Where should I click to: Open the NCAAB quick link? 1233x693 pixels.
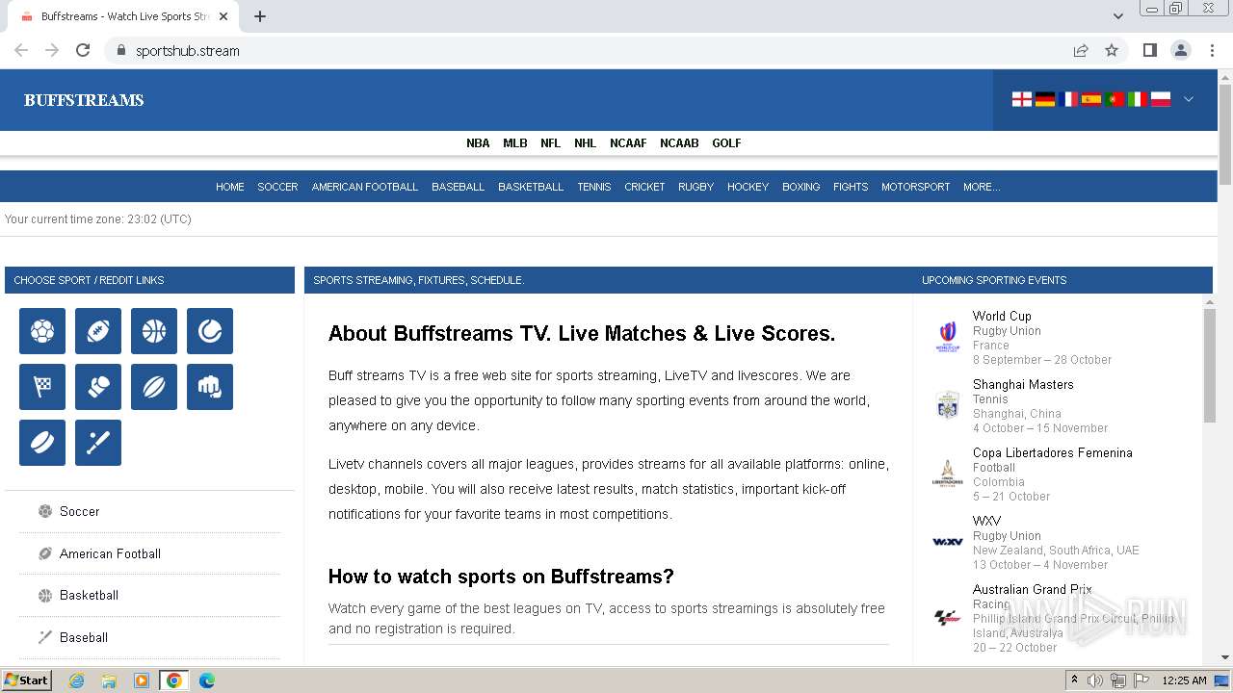click(x=679, y=143)
